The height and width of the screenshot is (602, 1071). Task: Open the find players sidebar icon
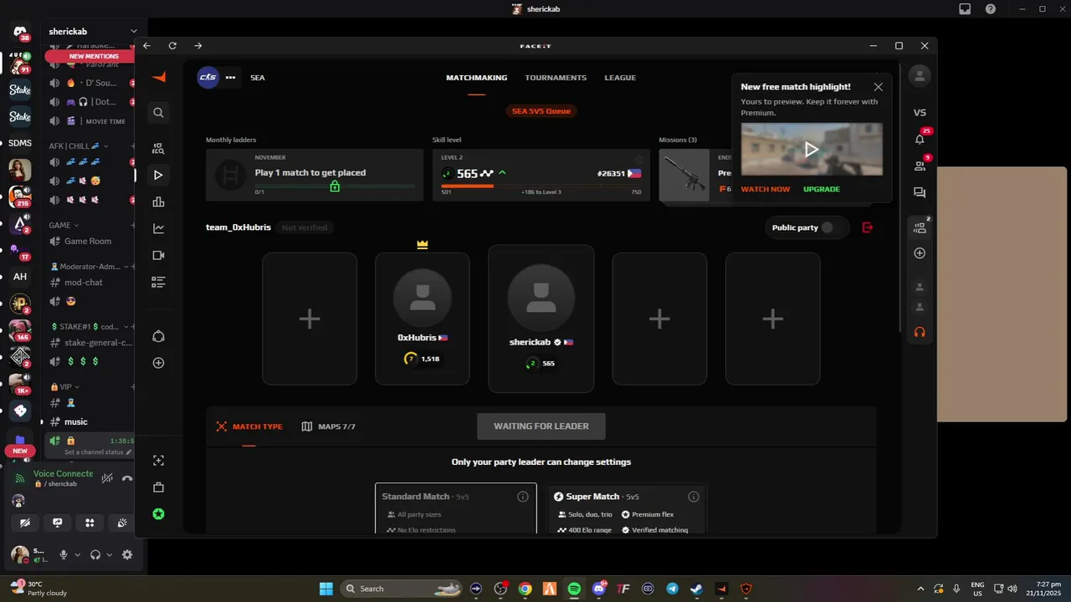pos(159,149)
